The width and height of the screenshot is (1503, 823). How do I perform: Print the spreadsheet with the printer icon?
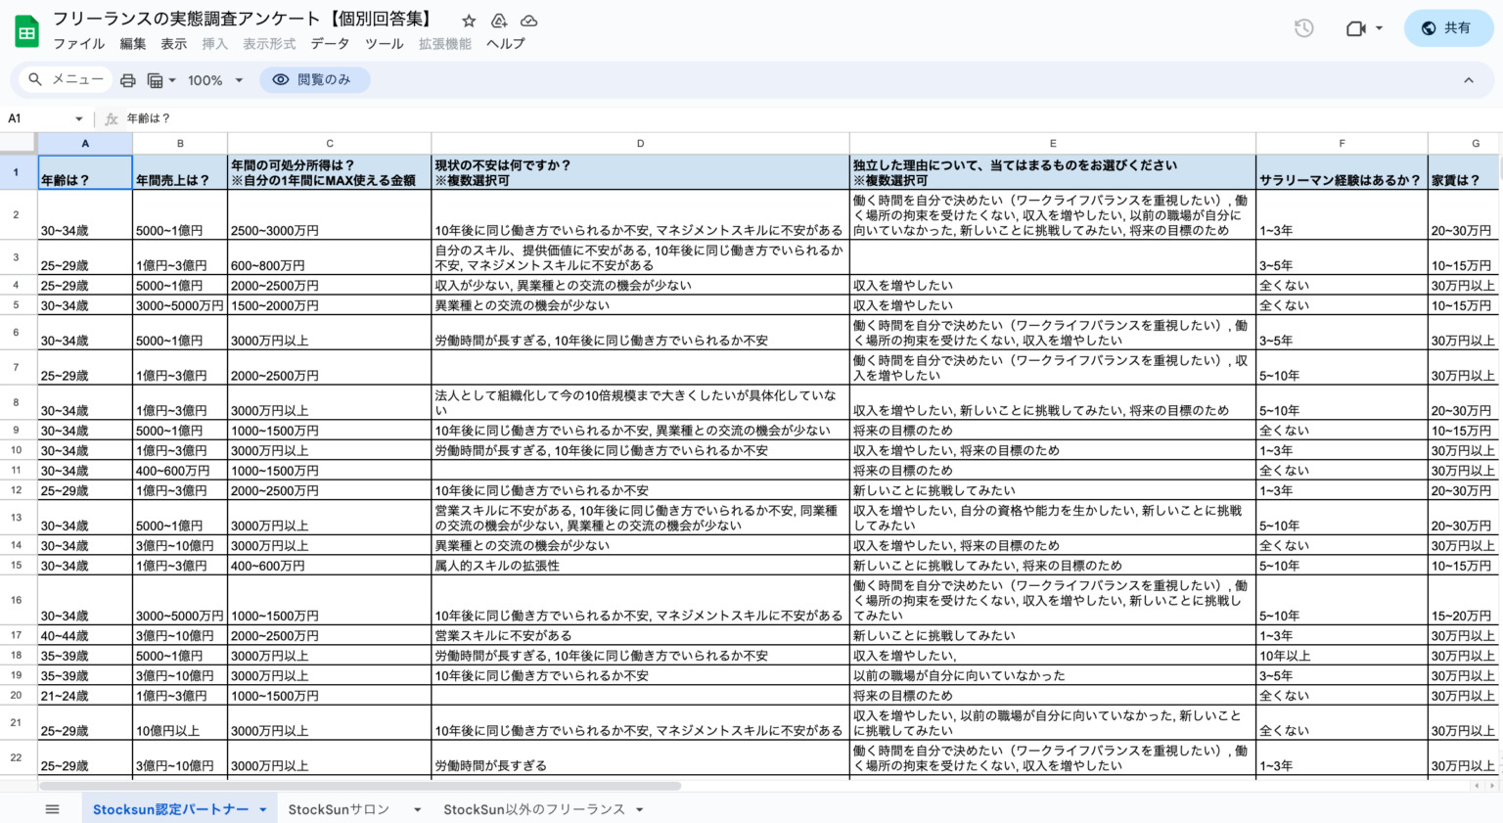pyautogui.click(x=127, y=80)
